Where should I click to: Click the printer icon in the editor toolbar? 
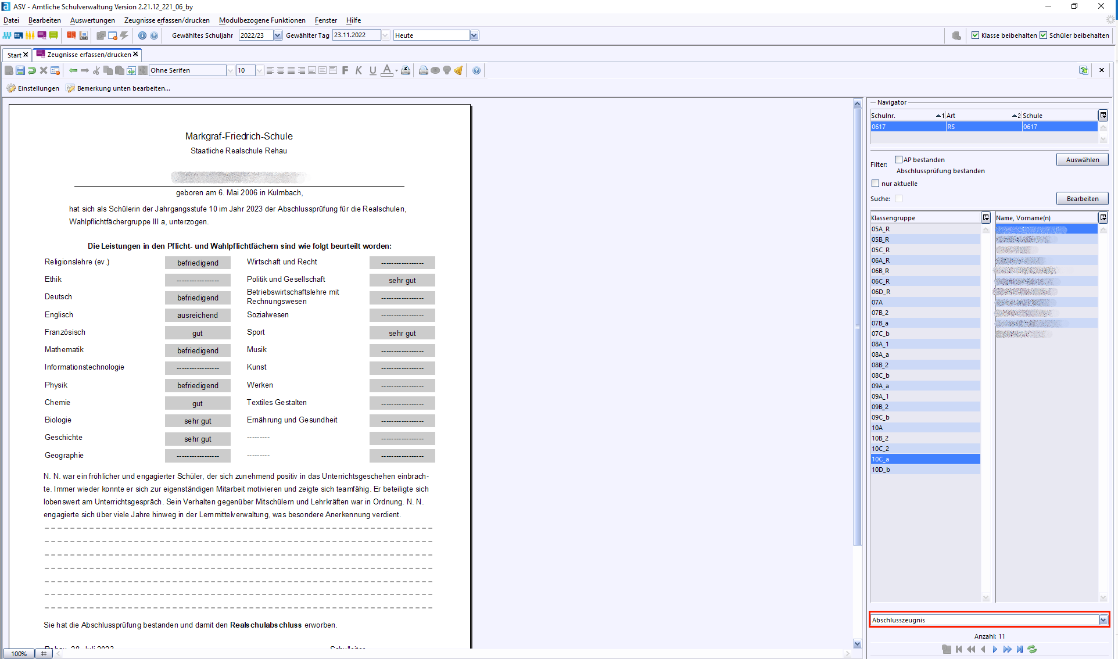click(x=424, y=70)
